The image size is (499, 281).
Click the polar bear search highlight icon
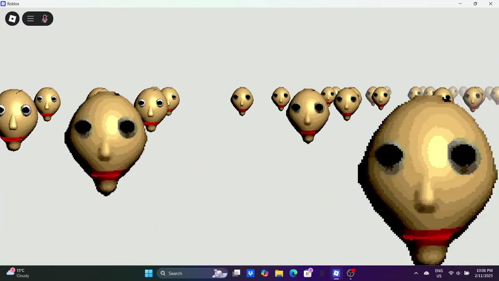click(219, 273)
